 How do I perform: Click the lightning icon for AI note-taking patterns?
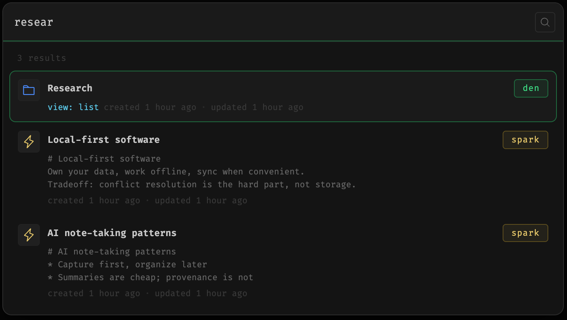pyautogui.click(x=29, y=235)
